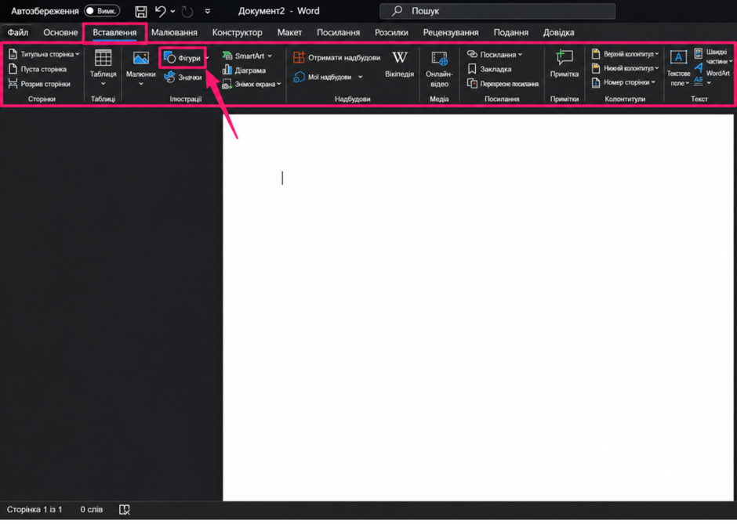Expand Мої надбудови dropdown arrow
737x524 pixels.
coord(361,77)
